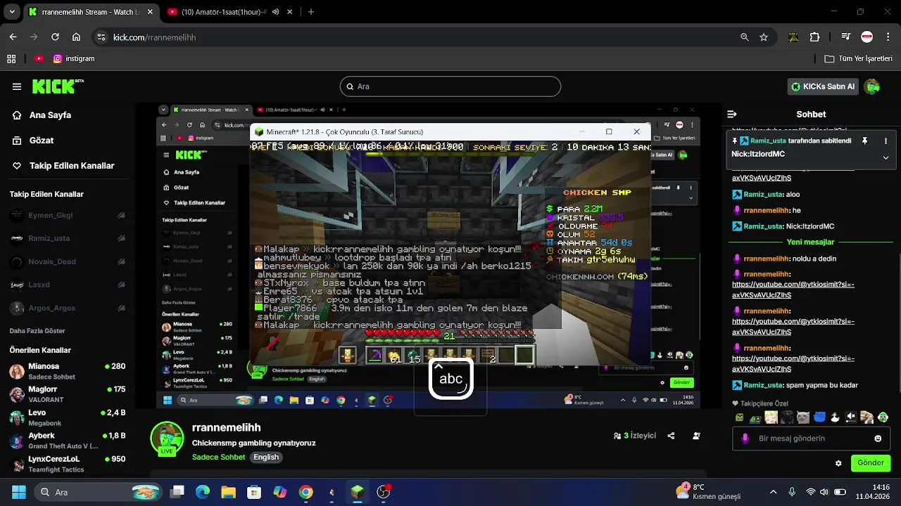This screenshot has width=901, height=506.
Task: Open the KICKs Satın Al button
Action: pyautogui.click(x=823, y=86)
